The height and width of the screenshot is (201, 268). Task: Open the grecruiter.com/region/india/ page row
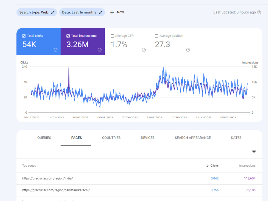(139, 178)
